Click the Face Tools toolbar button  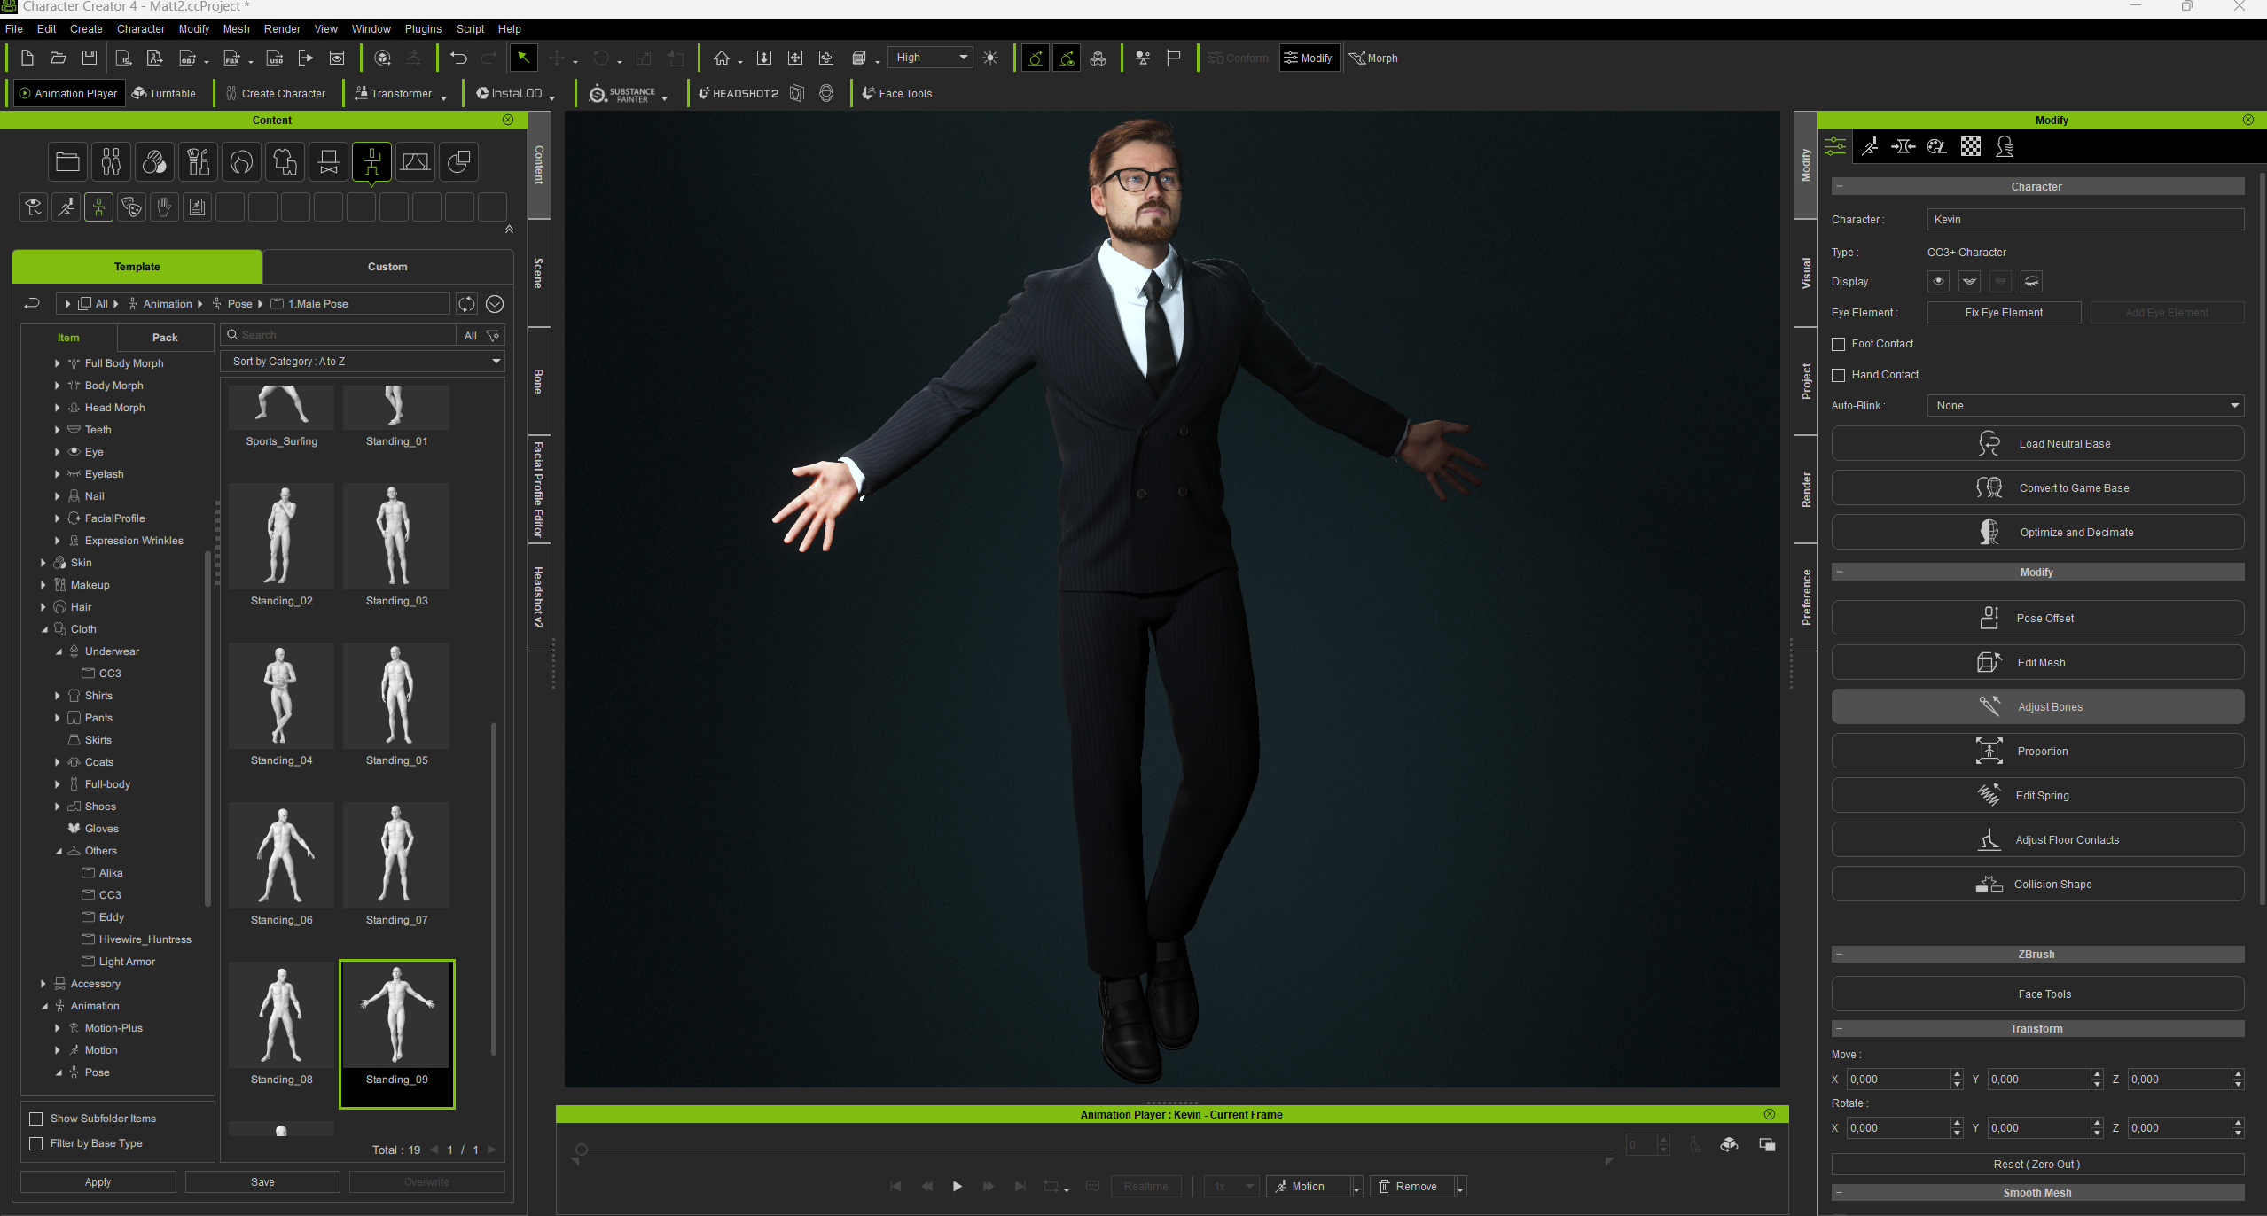coord(896,93)
